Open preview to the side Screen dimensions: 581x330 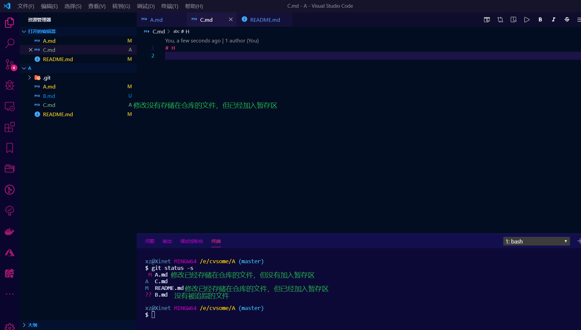[514, 20]
